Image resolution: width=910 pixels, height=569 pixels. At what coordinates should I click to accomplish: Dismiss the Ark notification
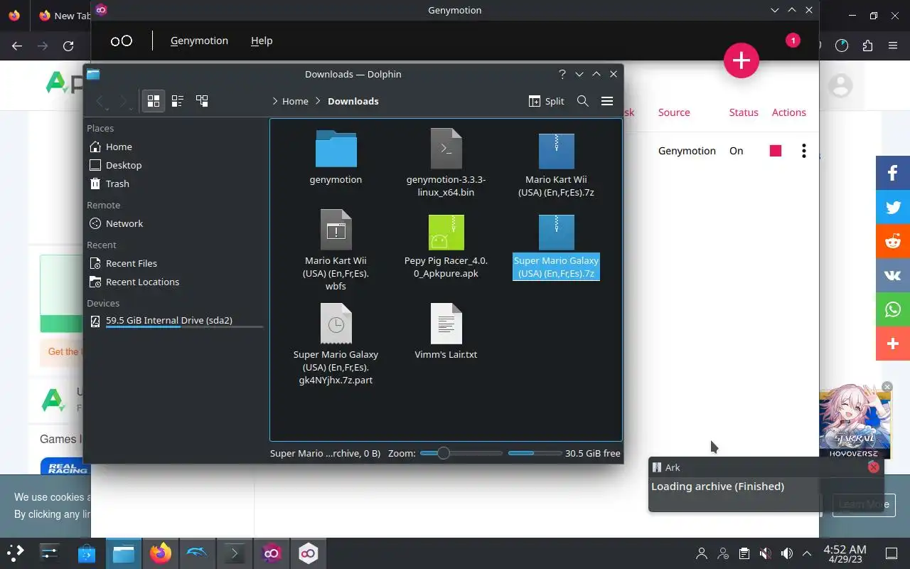click(874, 467)
